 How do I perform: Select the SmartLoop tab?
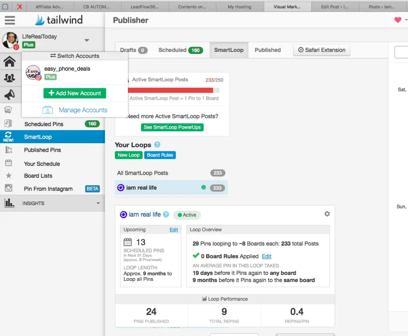[229, 50]
